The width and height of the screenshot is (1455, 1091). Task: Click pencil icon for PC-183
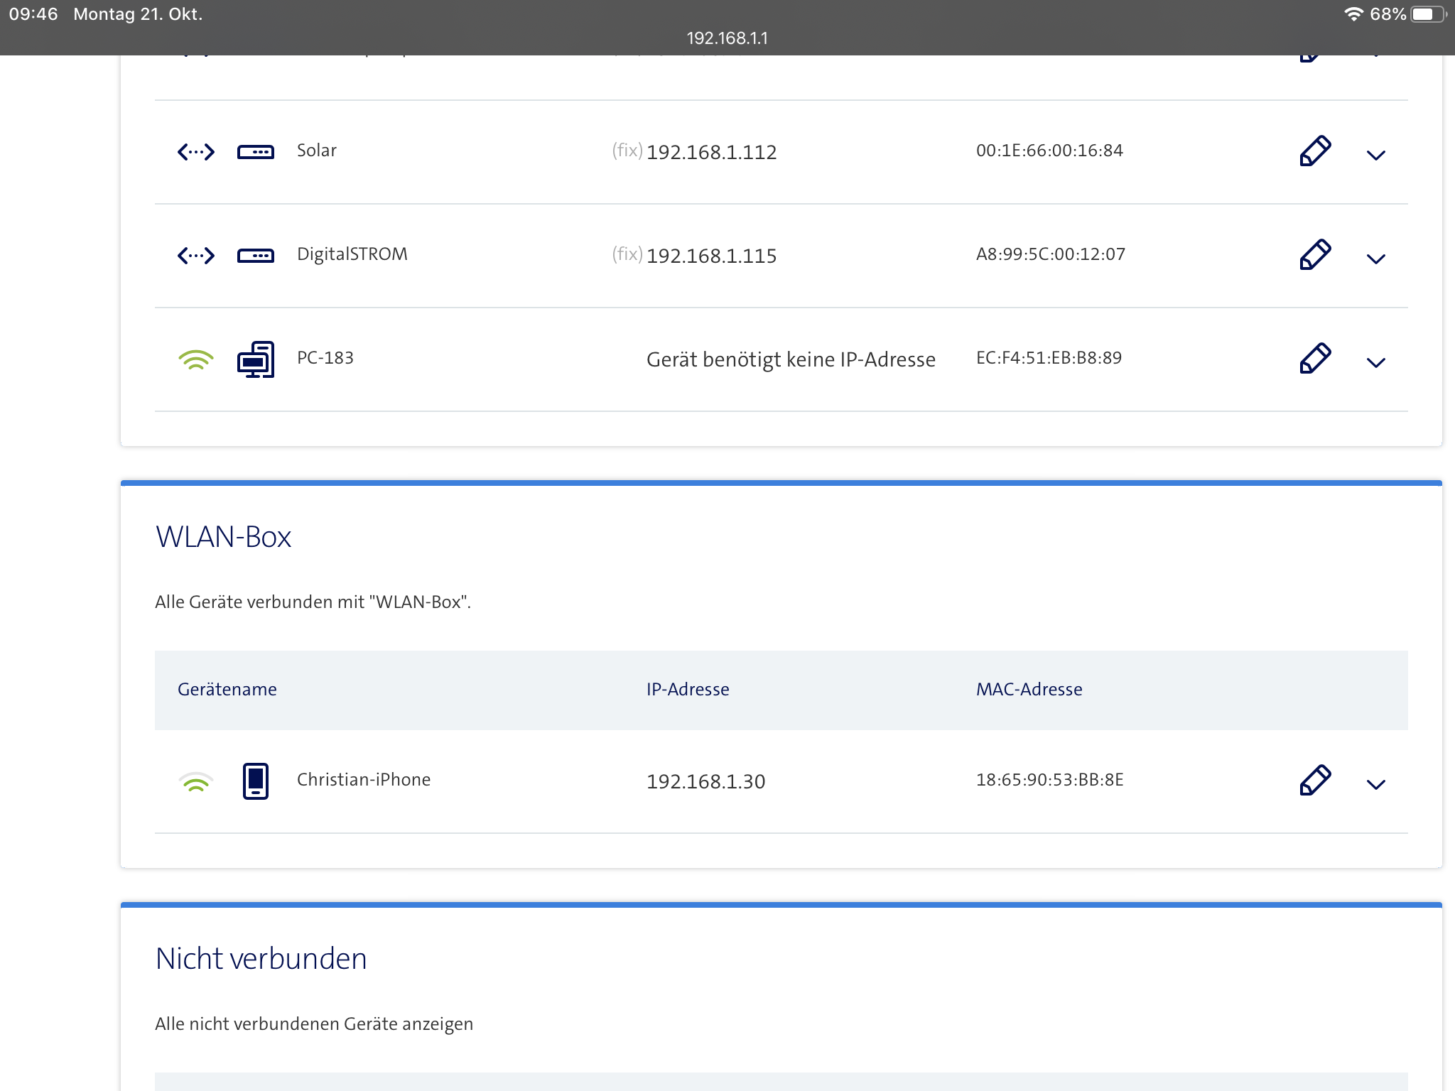click(x=1314, y=359)
